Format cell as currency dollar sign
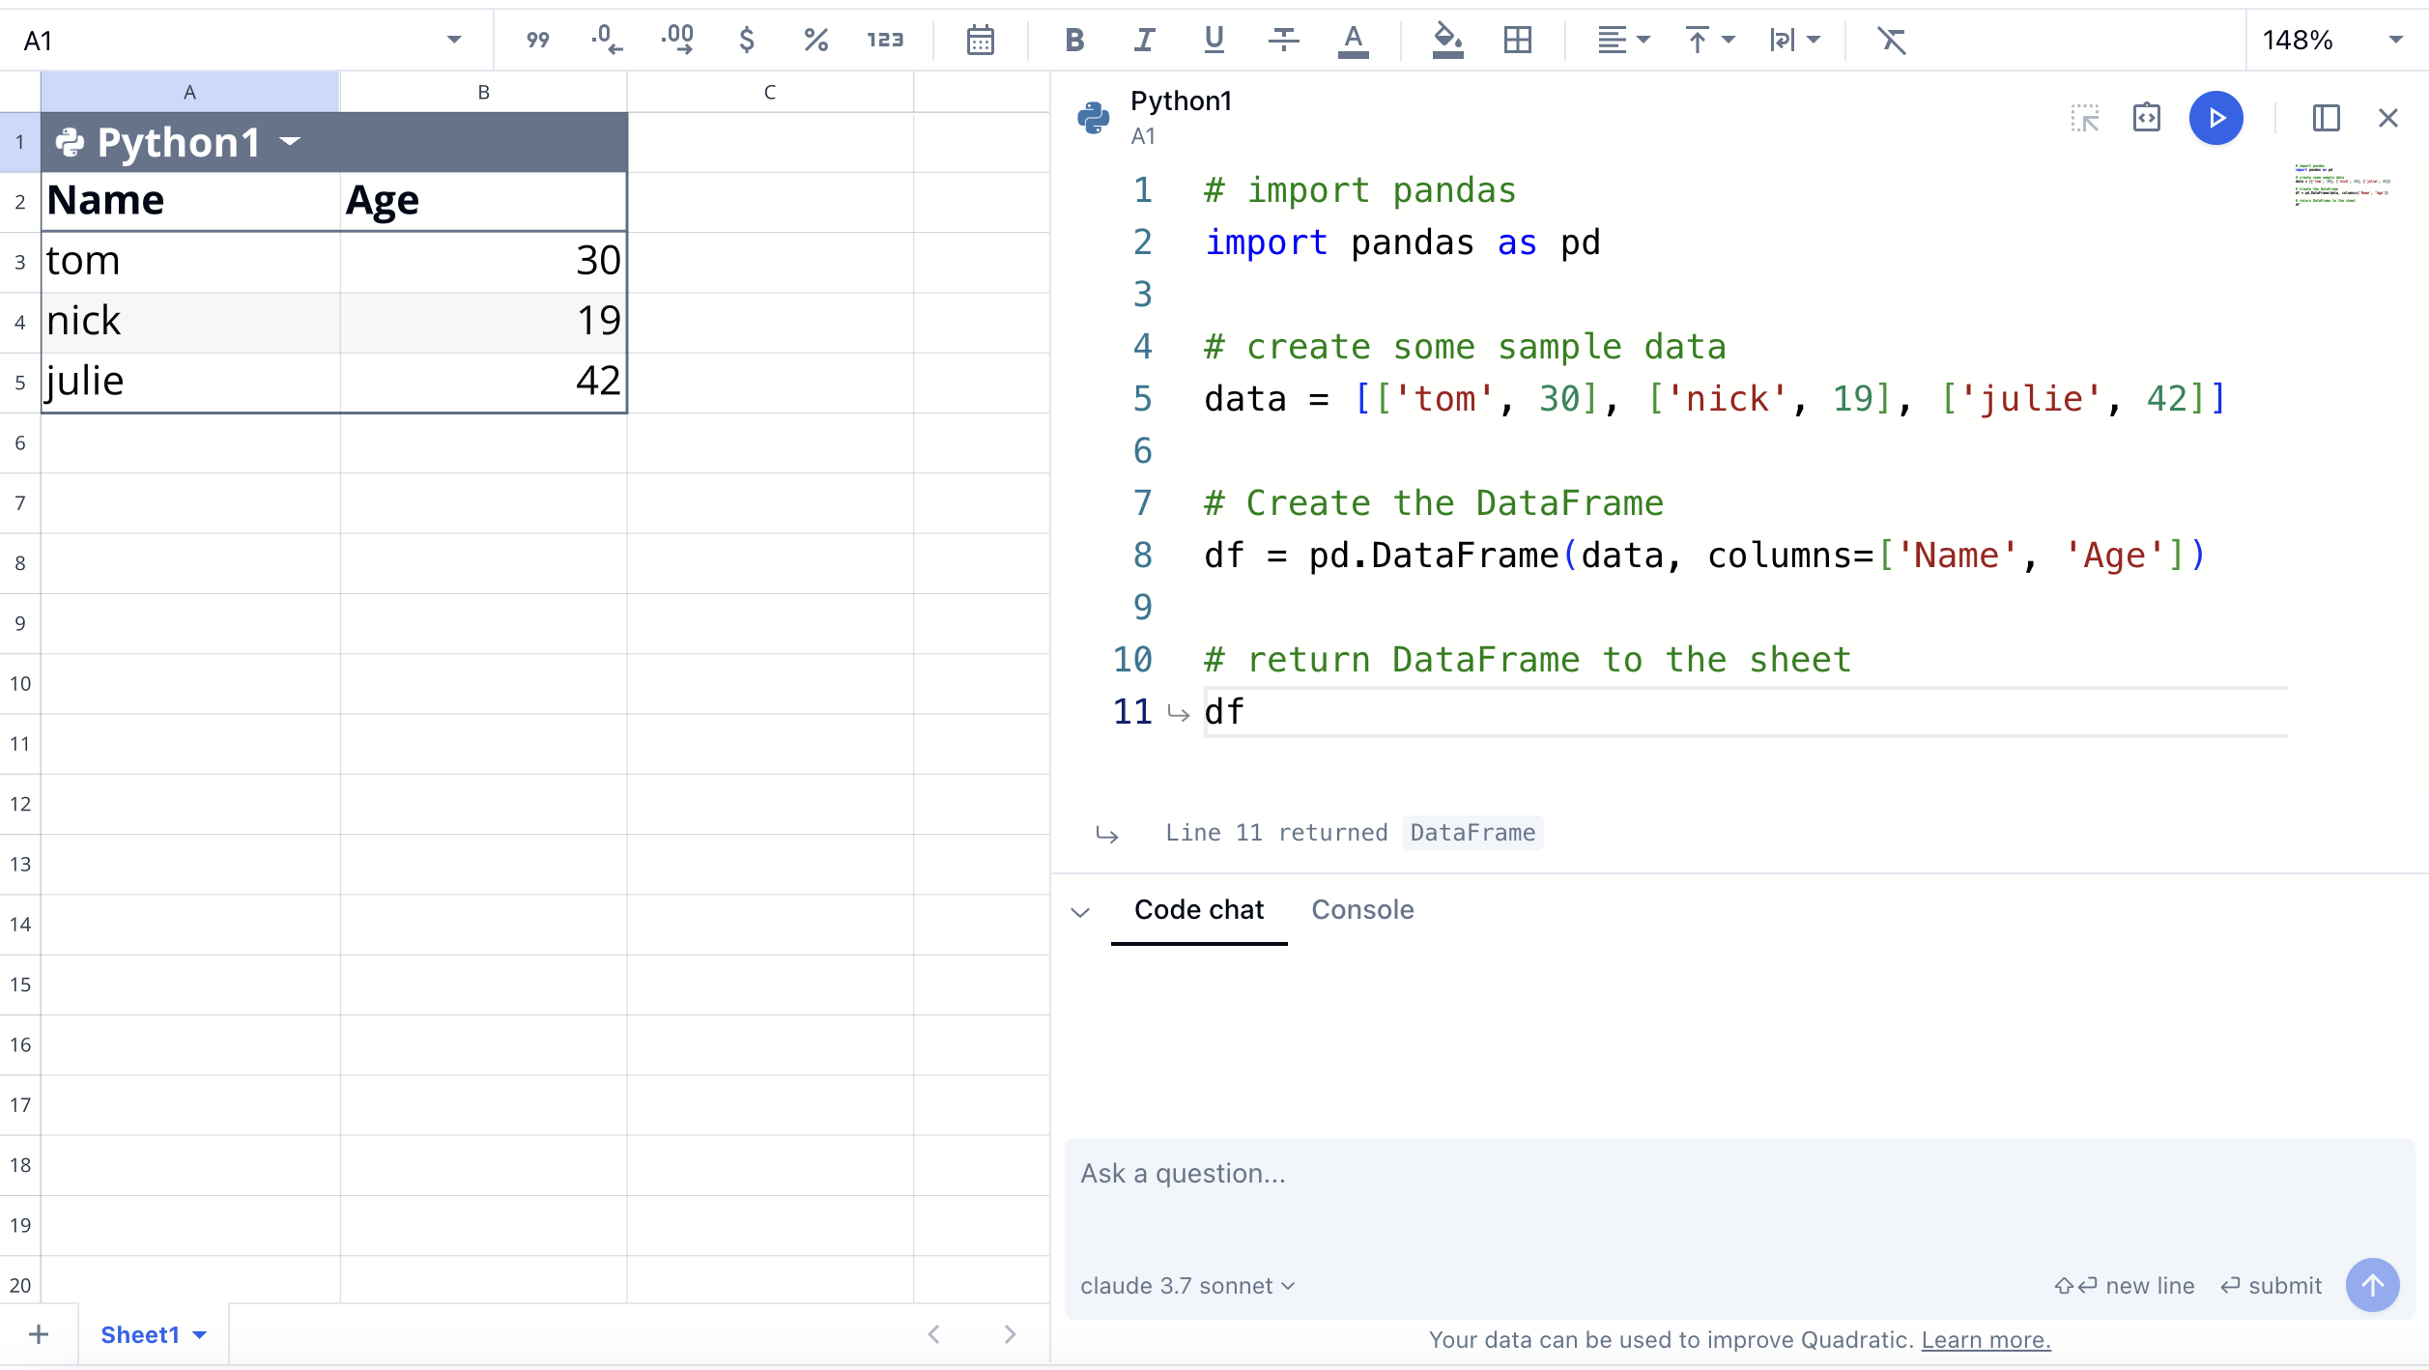2429x1370 pixels. point(746,40)
